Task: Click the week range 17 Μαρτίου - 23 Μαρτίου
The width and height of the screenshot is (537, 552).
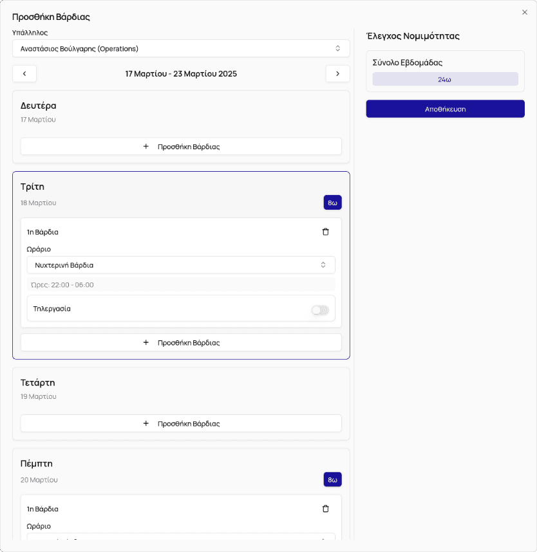Action: pyautogui.click(x=181, y=74)
